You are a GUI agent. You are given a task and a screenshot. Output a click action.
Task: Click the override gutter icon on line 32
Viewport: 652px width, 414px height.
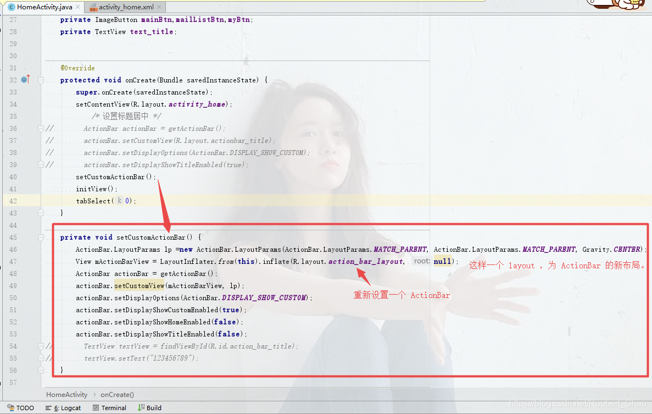tap(25, 79)
